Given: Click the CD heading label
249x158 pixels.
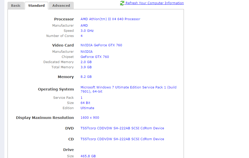Looking at the screenshot, I should [71, 139].
